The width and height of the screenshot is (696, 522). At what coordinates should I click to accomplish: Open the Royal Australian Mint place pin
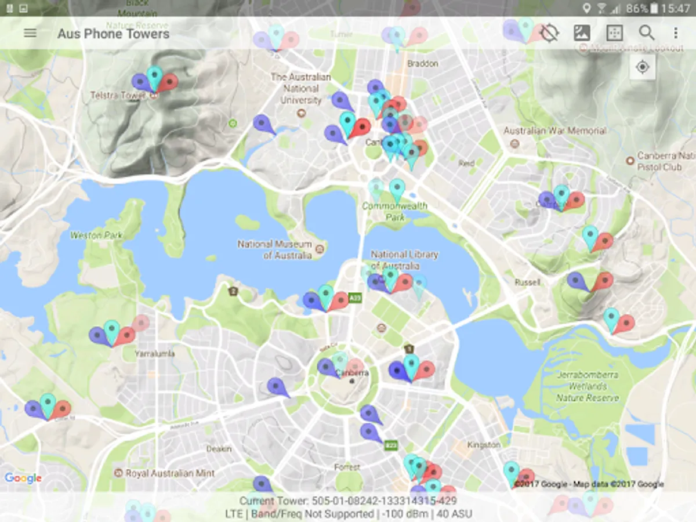(x=119, y=473)
